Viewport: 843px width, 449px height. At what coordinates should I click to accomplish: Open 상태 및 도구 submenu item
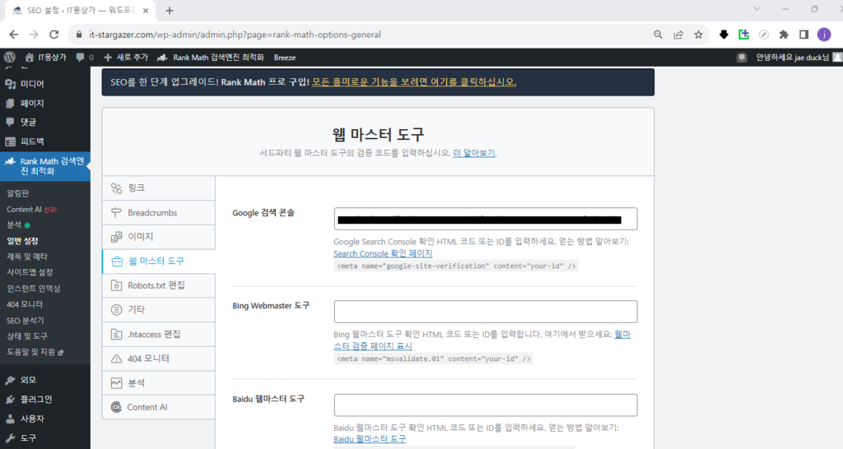click(27, 336)
